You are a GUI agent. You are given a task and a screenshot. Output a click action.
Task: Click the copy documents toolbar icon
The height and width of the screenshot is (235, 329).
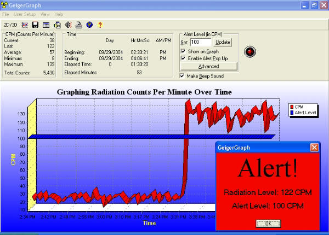click(x=57, y=25)
